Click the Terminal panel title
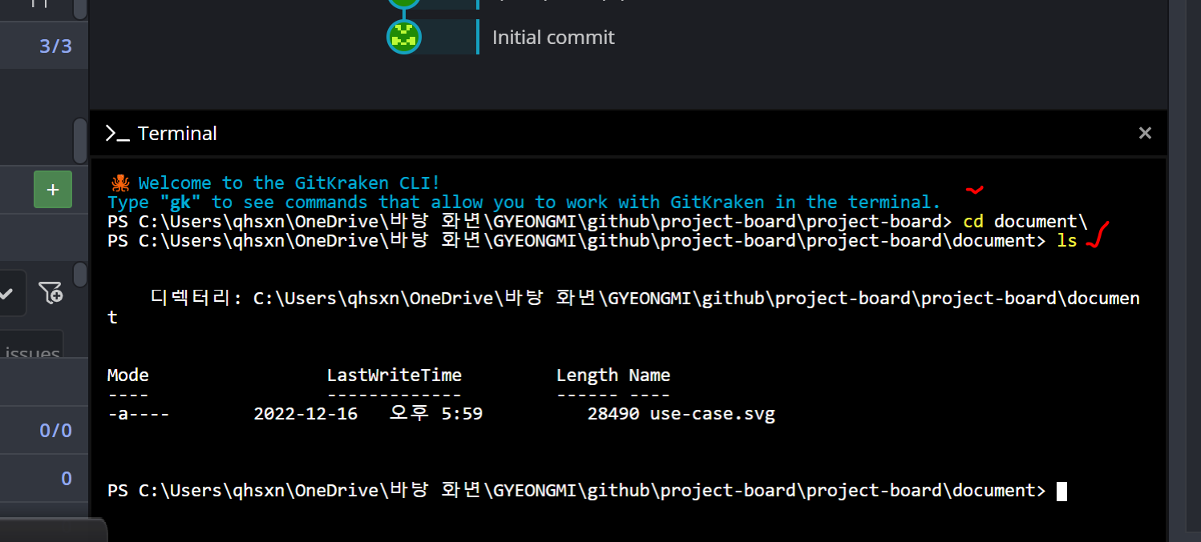The width and height of the screenshot is (1201, 542). (x=177, y=134)
